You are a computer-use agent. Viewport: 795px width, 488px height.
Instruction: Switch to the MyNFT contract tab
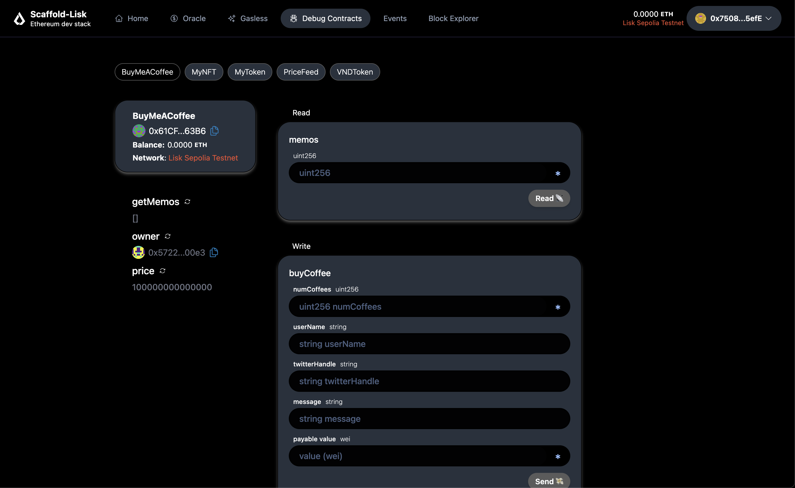(204, 72)
